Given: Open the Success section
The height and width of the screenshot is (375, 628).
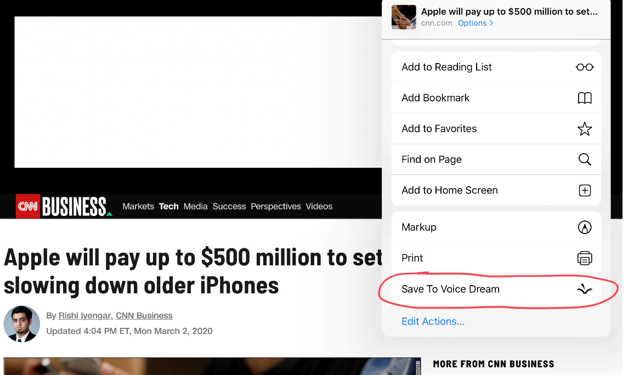Looking at the screenshot, I should (229, 207).
